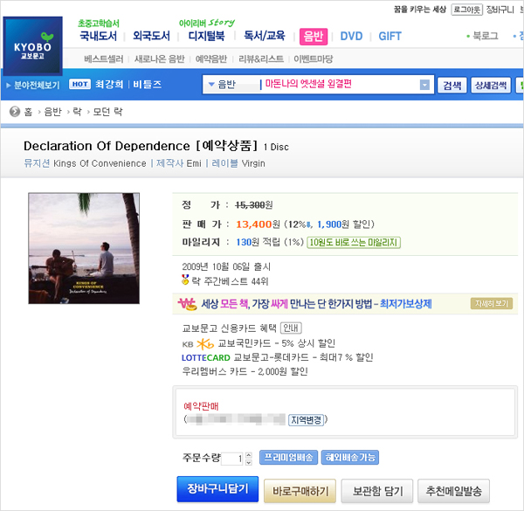Open the 국내도서 tab

(x=98, y=36)
